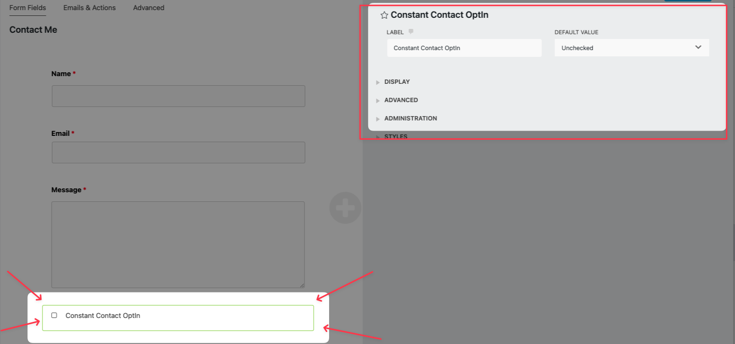This screenshot has height=344, width=735.
Task: Click the favorite star beside Constant Contact OptIn
Action: point(384,15)
